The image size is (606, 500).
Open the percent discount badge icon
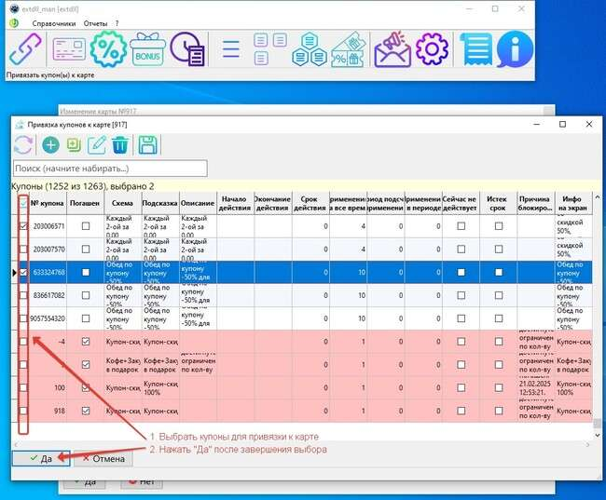point(107,49)
